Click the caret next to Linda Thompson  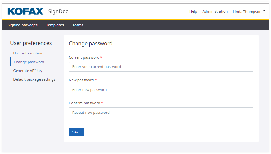coord(265,11)
